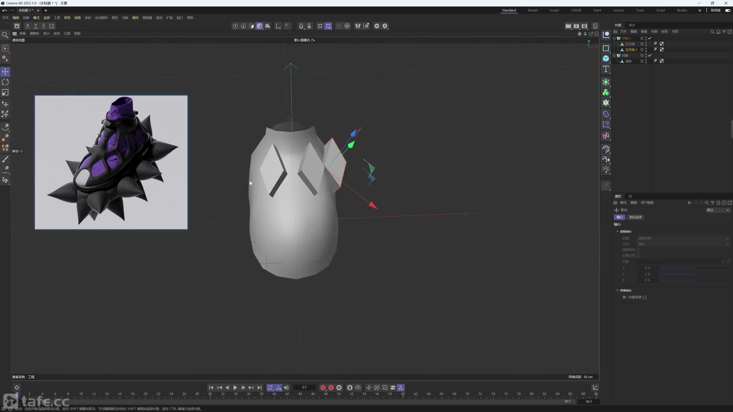Open the viewport 摄像机 menu

[x=34, y=33]
